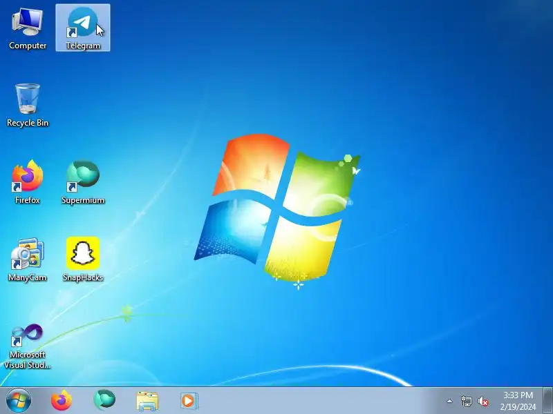Click the SnapHacks label text
Screen dimensions: 553x414
pyautogui.click(x=83, y=277)
